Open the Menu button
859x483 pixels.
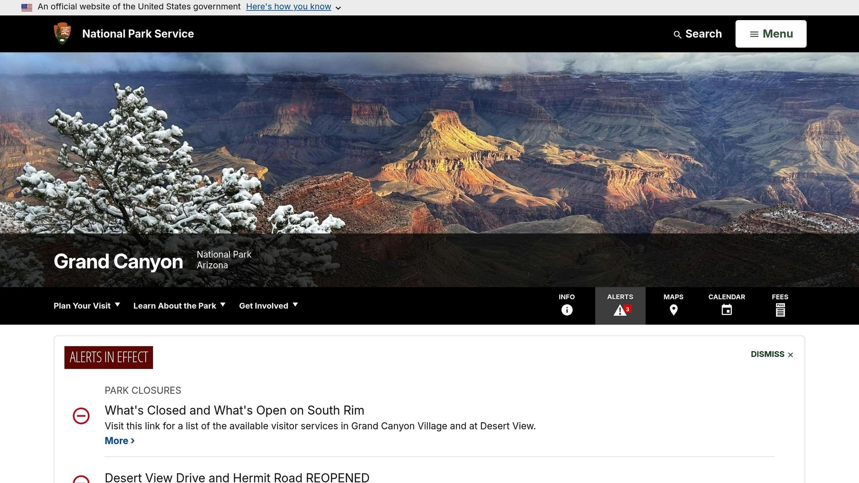click(771, 34)
